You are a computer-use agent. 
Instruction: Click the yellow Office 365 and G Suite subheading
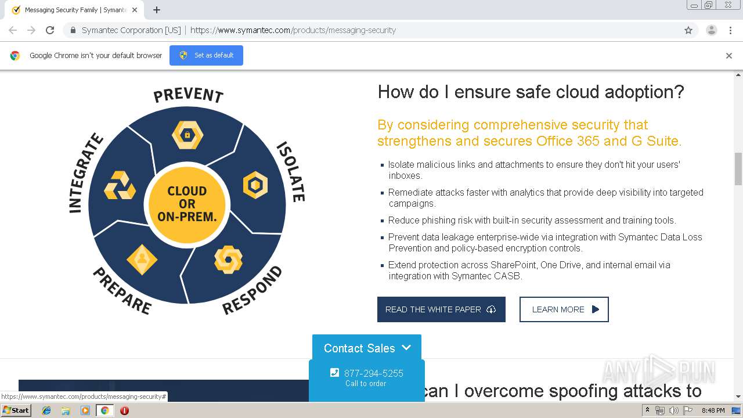click(x=529, y=133)
